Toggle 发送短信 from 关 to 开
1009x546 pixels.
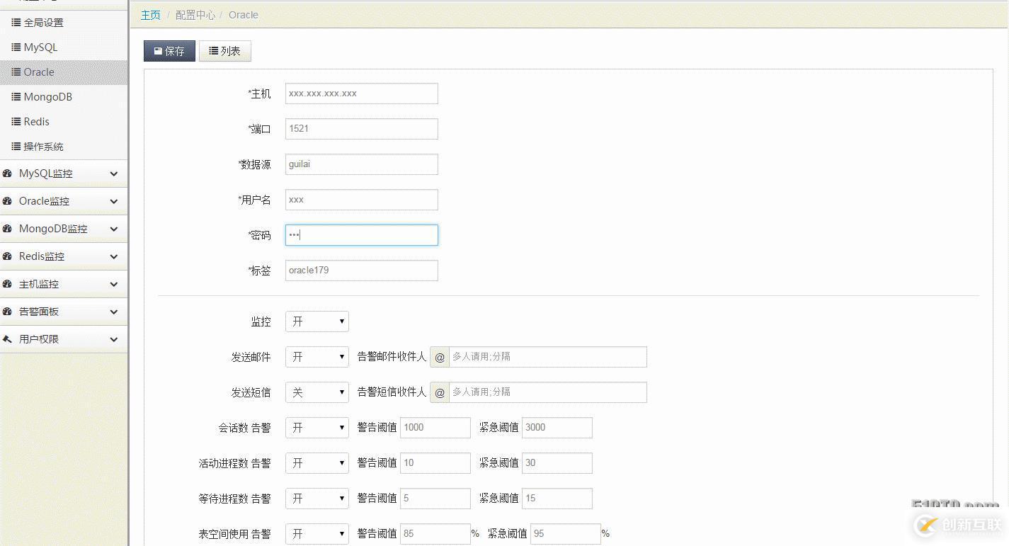[x=317, y=392]
